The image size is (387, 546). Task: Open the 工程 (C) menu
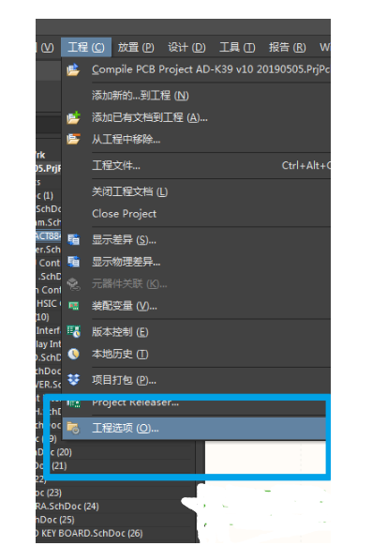tap(86, 47)
